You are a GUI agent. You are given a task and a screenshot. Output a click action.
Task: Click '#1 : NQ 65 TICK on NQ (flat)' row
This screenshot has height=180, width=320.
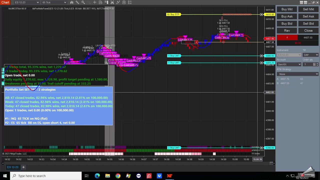pos(26,118)
